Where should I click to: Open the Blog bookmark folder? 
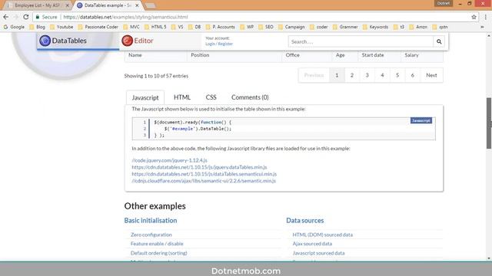[x=38, y=27]
